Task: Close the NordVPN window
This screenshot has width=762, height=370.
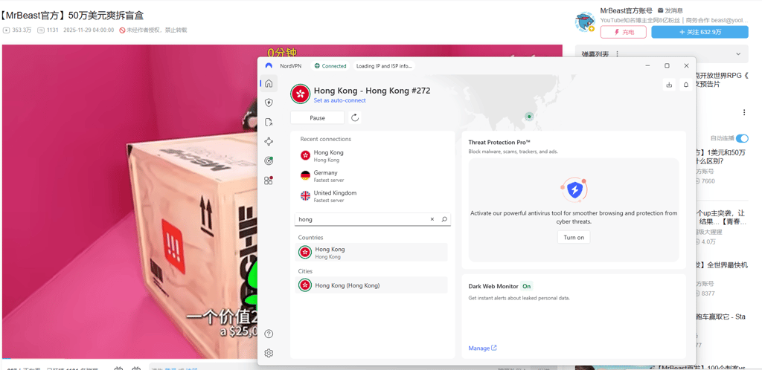Action: 686,66
